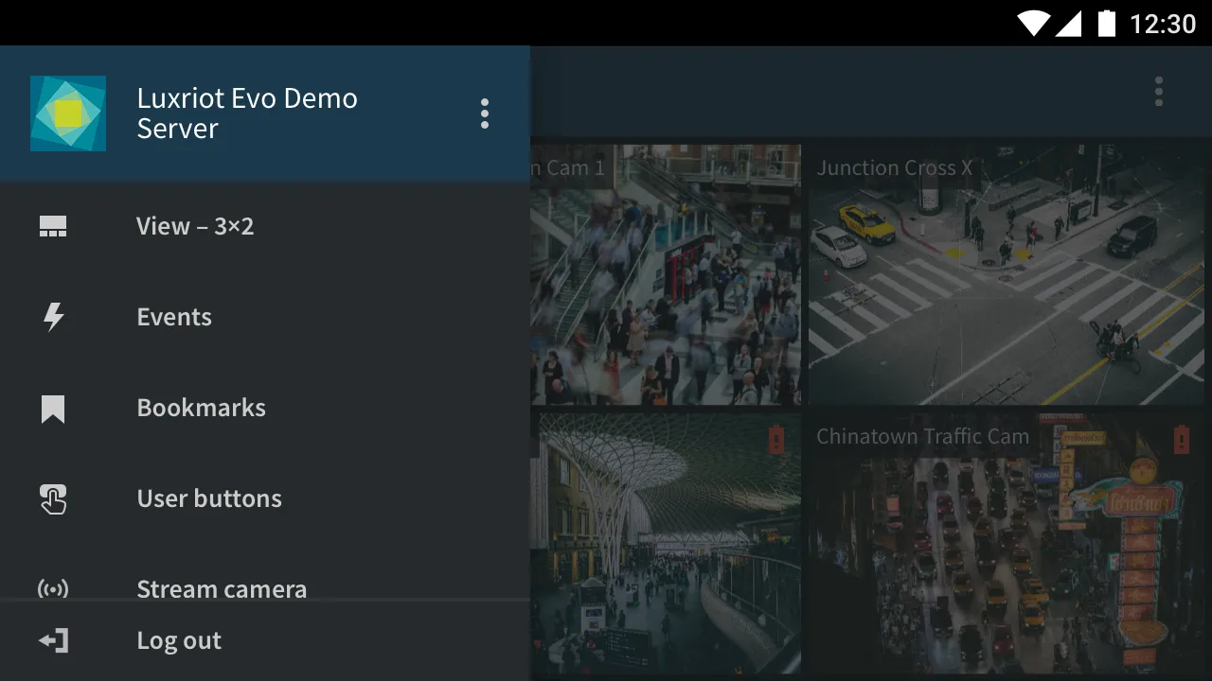Tap the User buttons hand icon

tap(53, 498)
